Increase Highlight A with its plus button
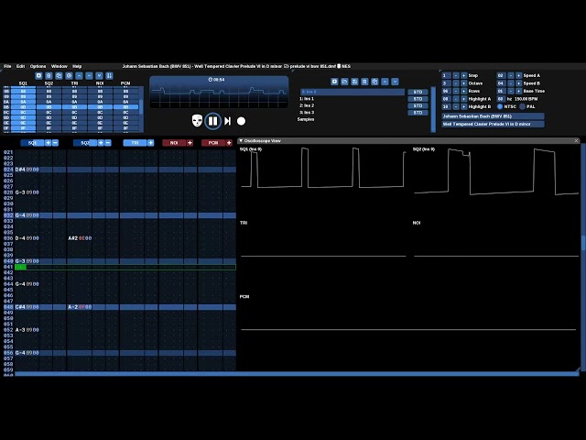586x440 pixels. (464, 99)
